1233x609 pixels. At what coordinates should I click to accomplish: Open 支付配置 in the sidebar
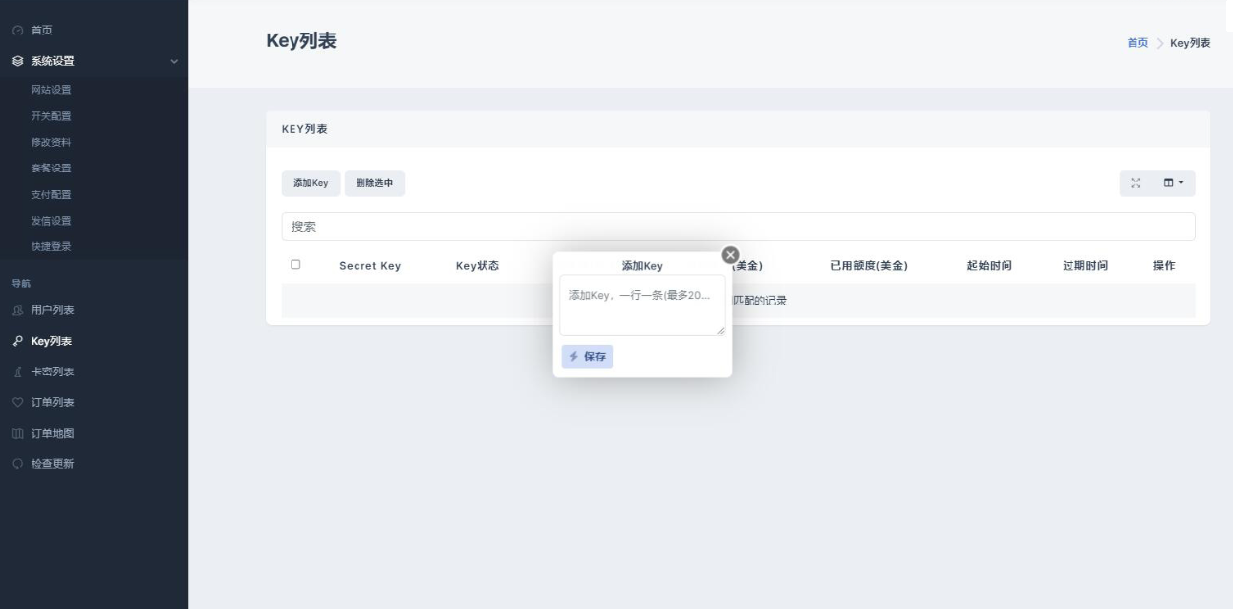click(x=51, y=194)
